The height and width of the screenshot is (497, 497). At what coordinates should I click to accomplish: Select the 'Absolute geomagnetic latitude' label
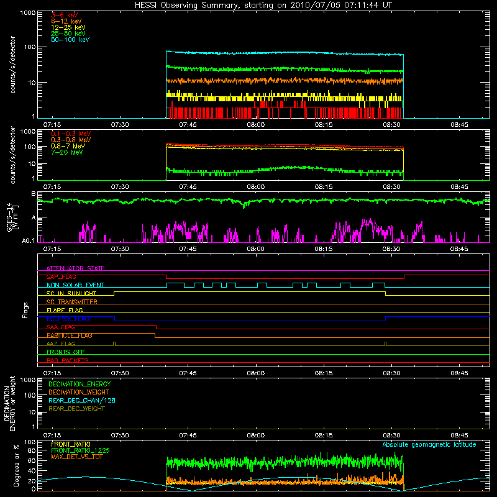[x=429, y=444]
